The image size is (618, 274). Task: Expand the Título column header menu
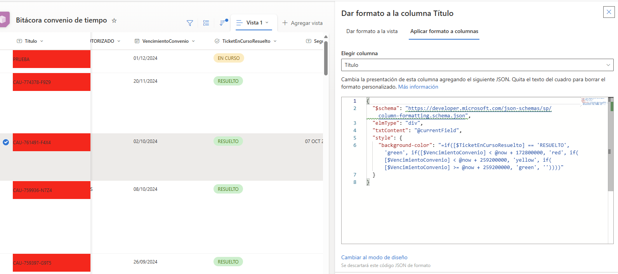point(42,41)
